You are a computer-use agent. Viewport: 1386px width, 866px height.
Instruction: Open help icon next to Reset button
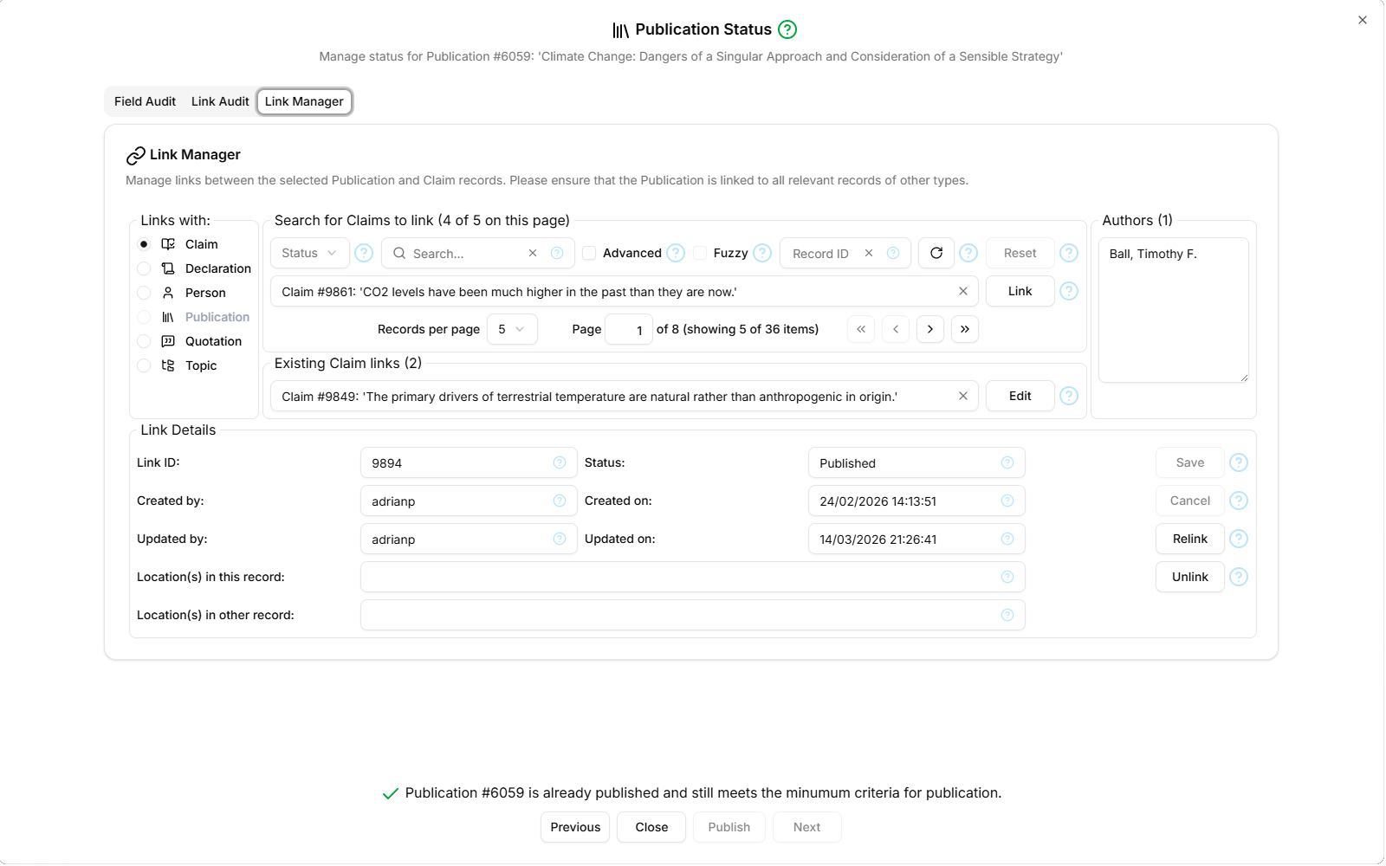coord(1069,253)
